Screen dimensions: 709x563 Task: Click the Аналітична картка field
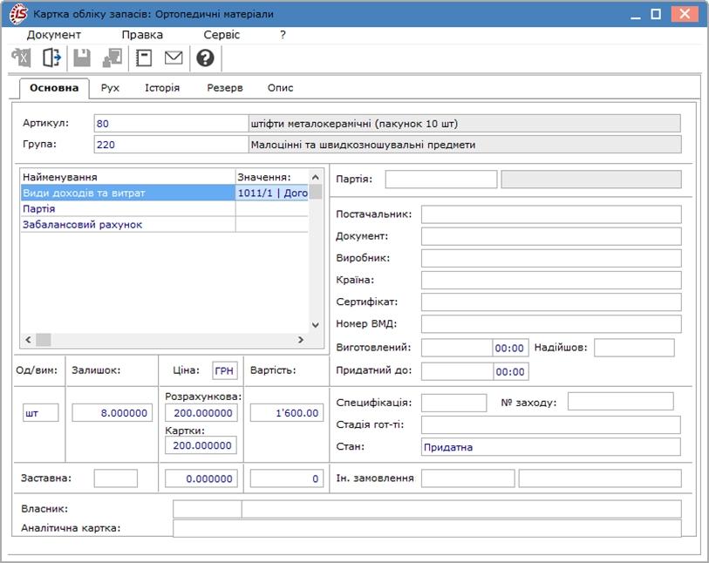[x=427, y=528]
